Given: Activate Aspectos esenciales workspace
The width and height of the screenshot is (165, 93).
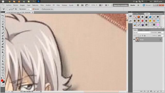Looking at the screenshot, I should tap(121, 5).
